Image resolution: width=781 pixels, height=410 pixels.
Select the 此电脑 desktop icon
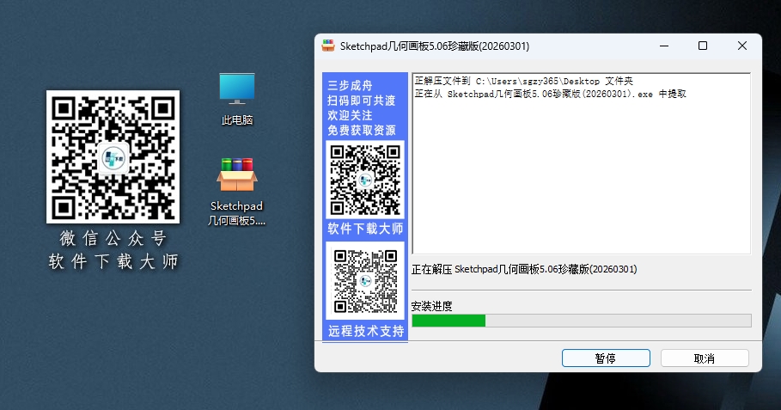click(x=237, y=99)
